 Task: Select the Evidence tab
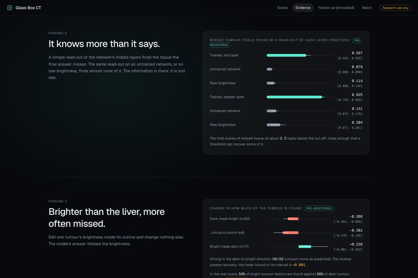tap(303, 8)
